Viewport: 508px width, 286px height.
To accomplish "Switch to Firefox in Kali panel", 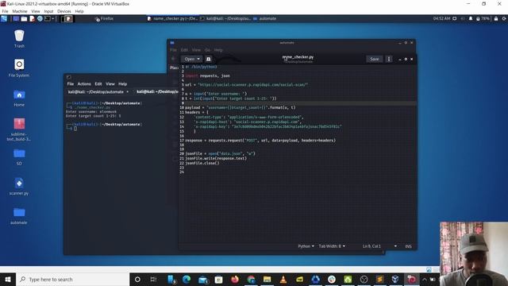I will (x=104, y=18).
